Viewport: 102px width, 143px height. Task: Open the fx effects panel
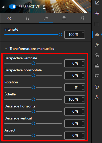(x=97, y=45)
